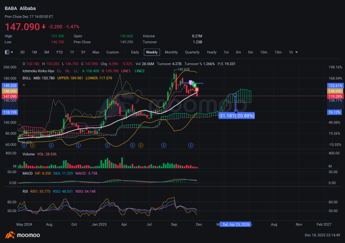
Task: Select the 1m intraday interval
Action: tap(226, 52)
